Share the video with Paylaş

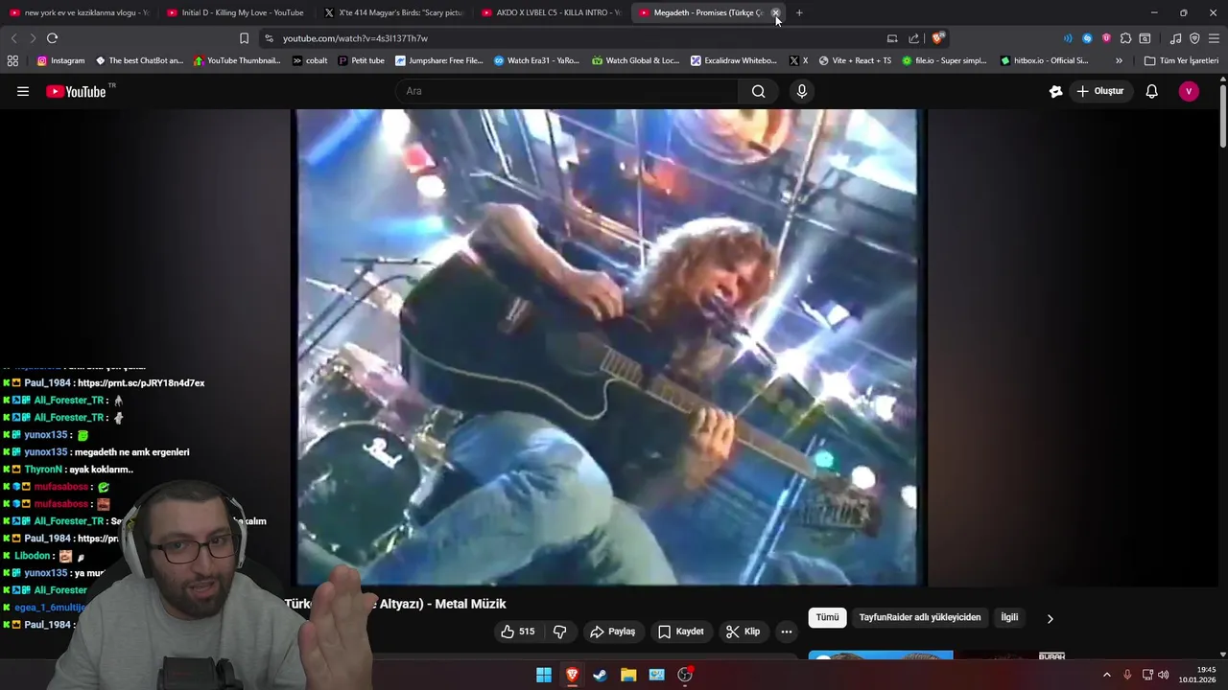click(x=612, y=632)
